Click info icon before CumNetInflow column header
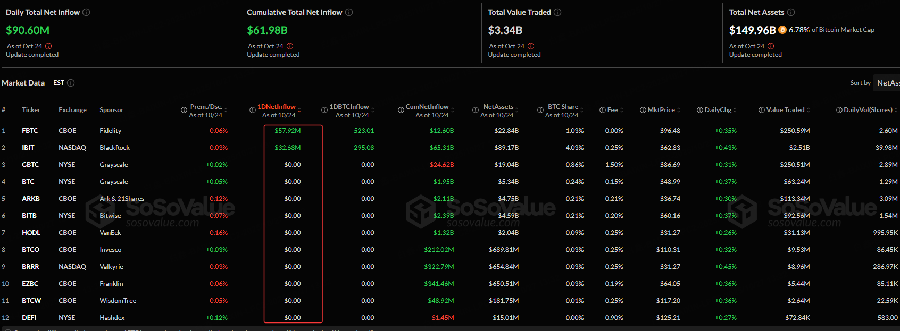Image resolution: width=900 pixels, height=331 pixels. [x=401, y=110]
